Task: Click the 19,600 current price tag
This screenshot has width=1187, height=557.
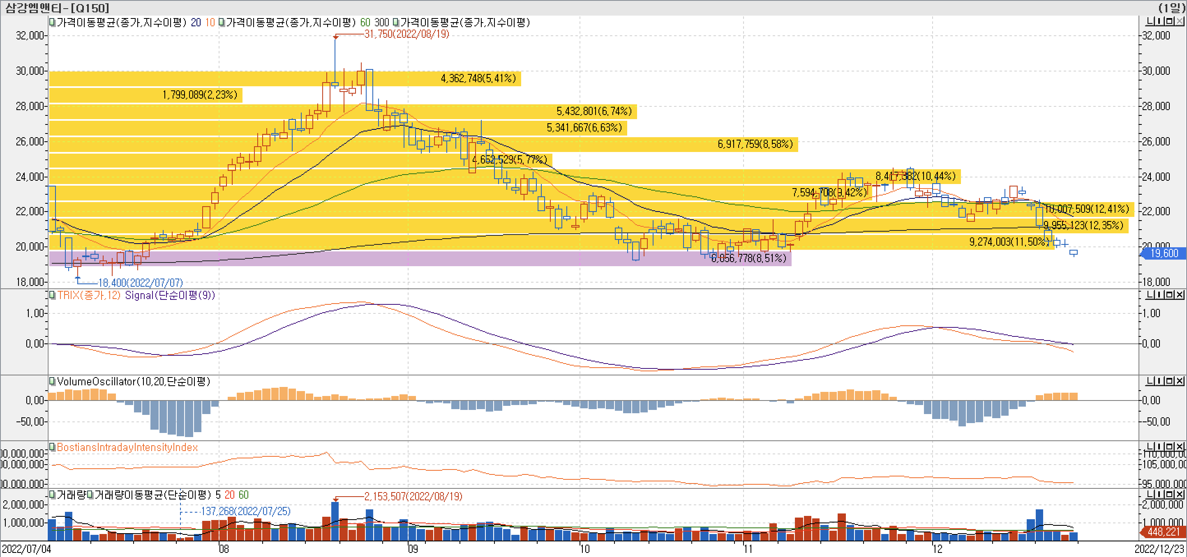Action: coord(1164,253)
